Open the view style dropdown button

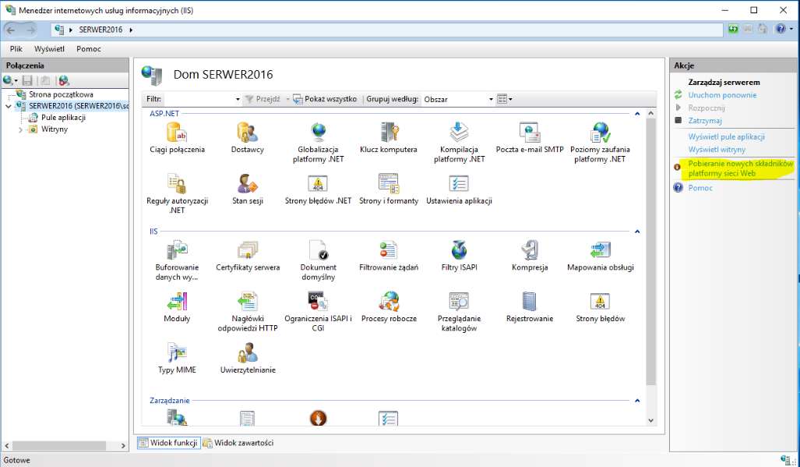505,100
